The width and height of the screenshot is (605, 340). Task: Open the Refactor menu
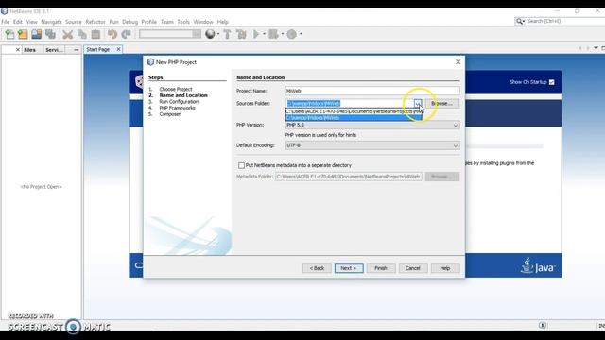point(95,22)
